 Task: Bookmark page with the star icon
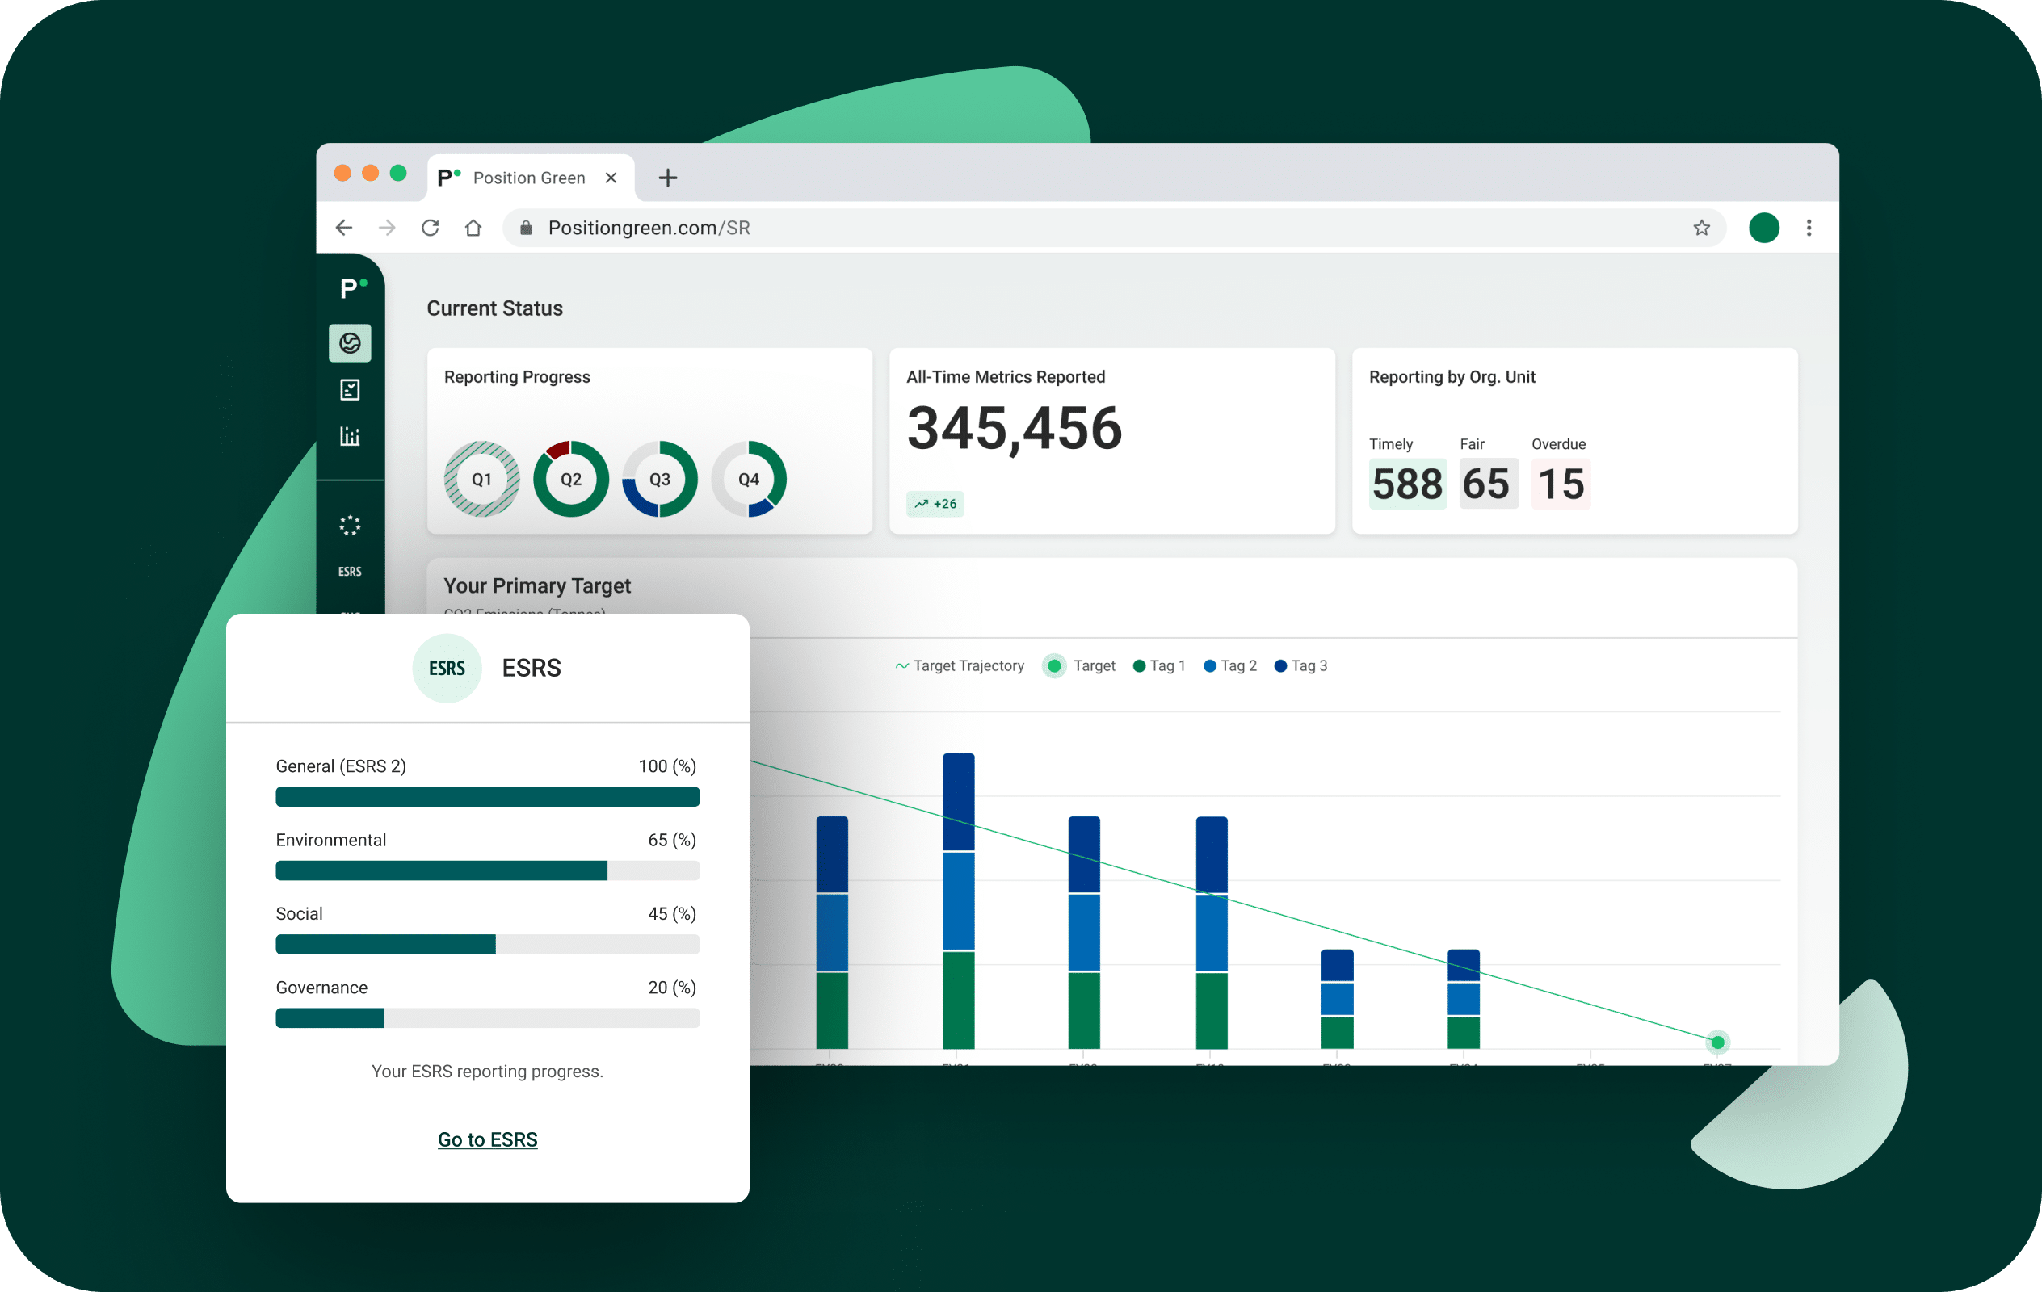coord(1701,228)
